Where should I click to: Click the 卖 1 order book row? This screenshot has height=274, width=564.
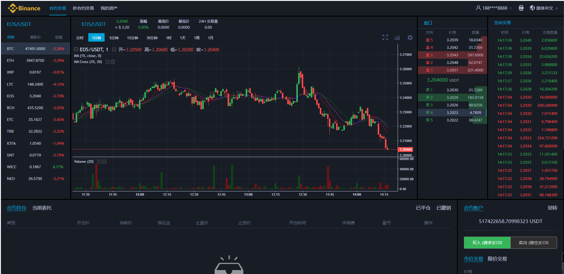(452, 70)
